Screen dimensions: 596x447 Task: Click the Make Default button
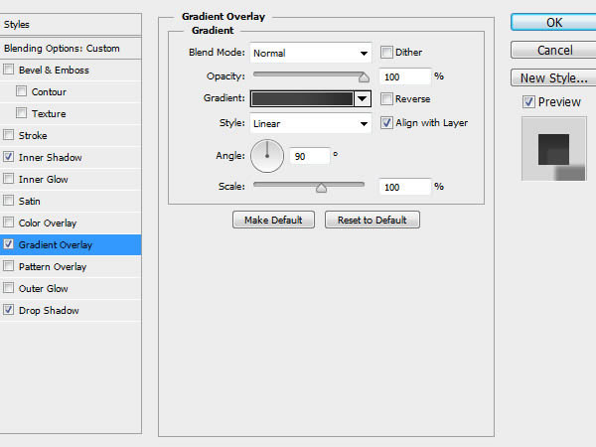[273, 220]
